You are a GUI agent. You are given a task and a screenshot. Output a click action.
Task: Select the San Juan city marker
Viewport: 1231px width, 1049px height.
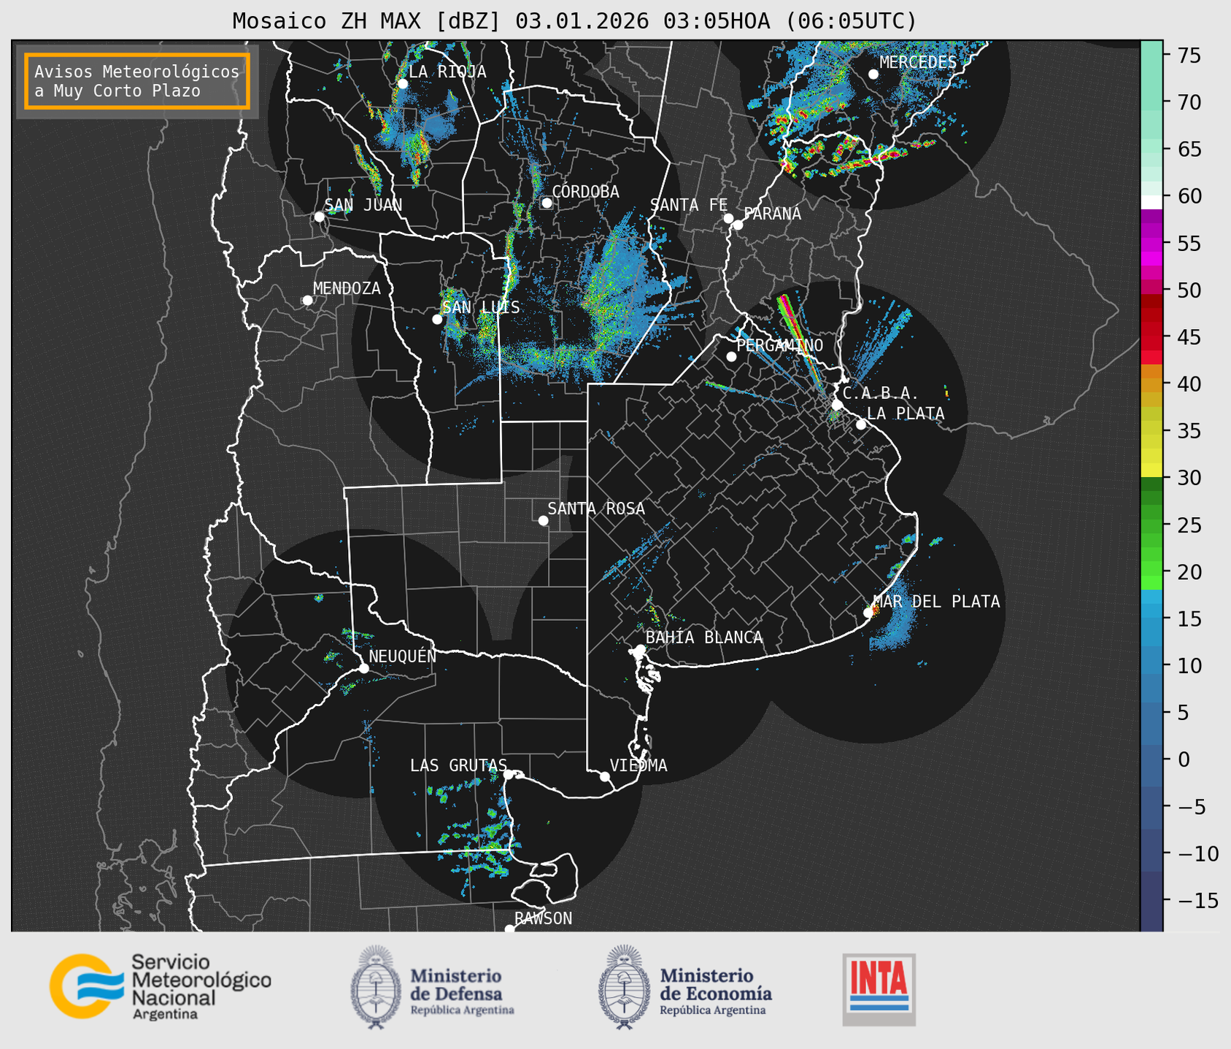319,217
